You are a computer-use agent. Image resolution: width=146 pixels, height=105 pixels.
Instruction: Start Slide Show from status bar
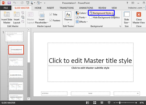click(x=109, y=103)
